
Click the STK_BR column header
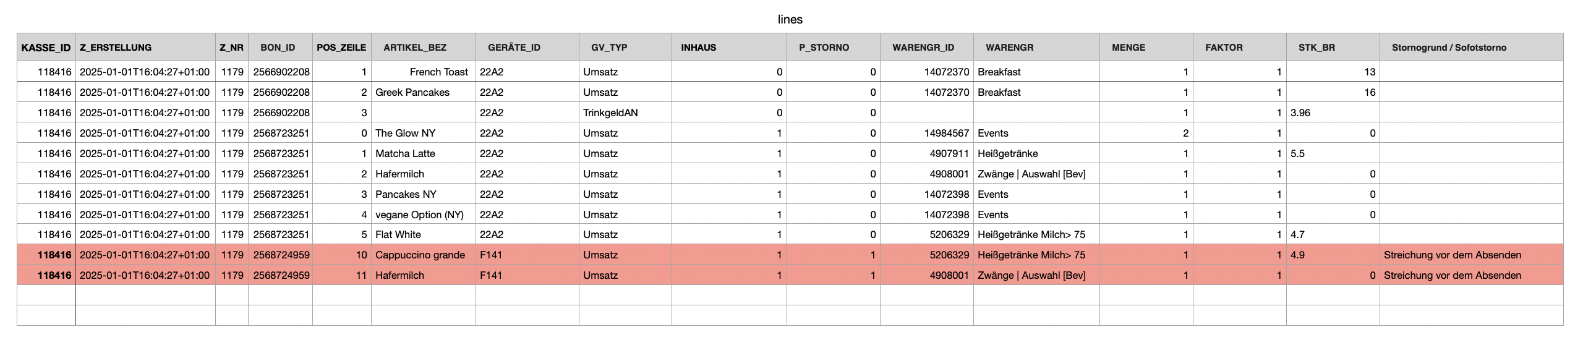click(x=1316, y=48)
